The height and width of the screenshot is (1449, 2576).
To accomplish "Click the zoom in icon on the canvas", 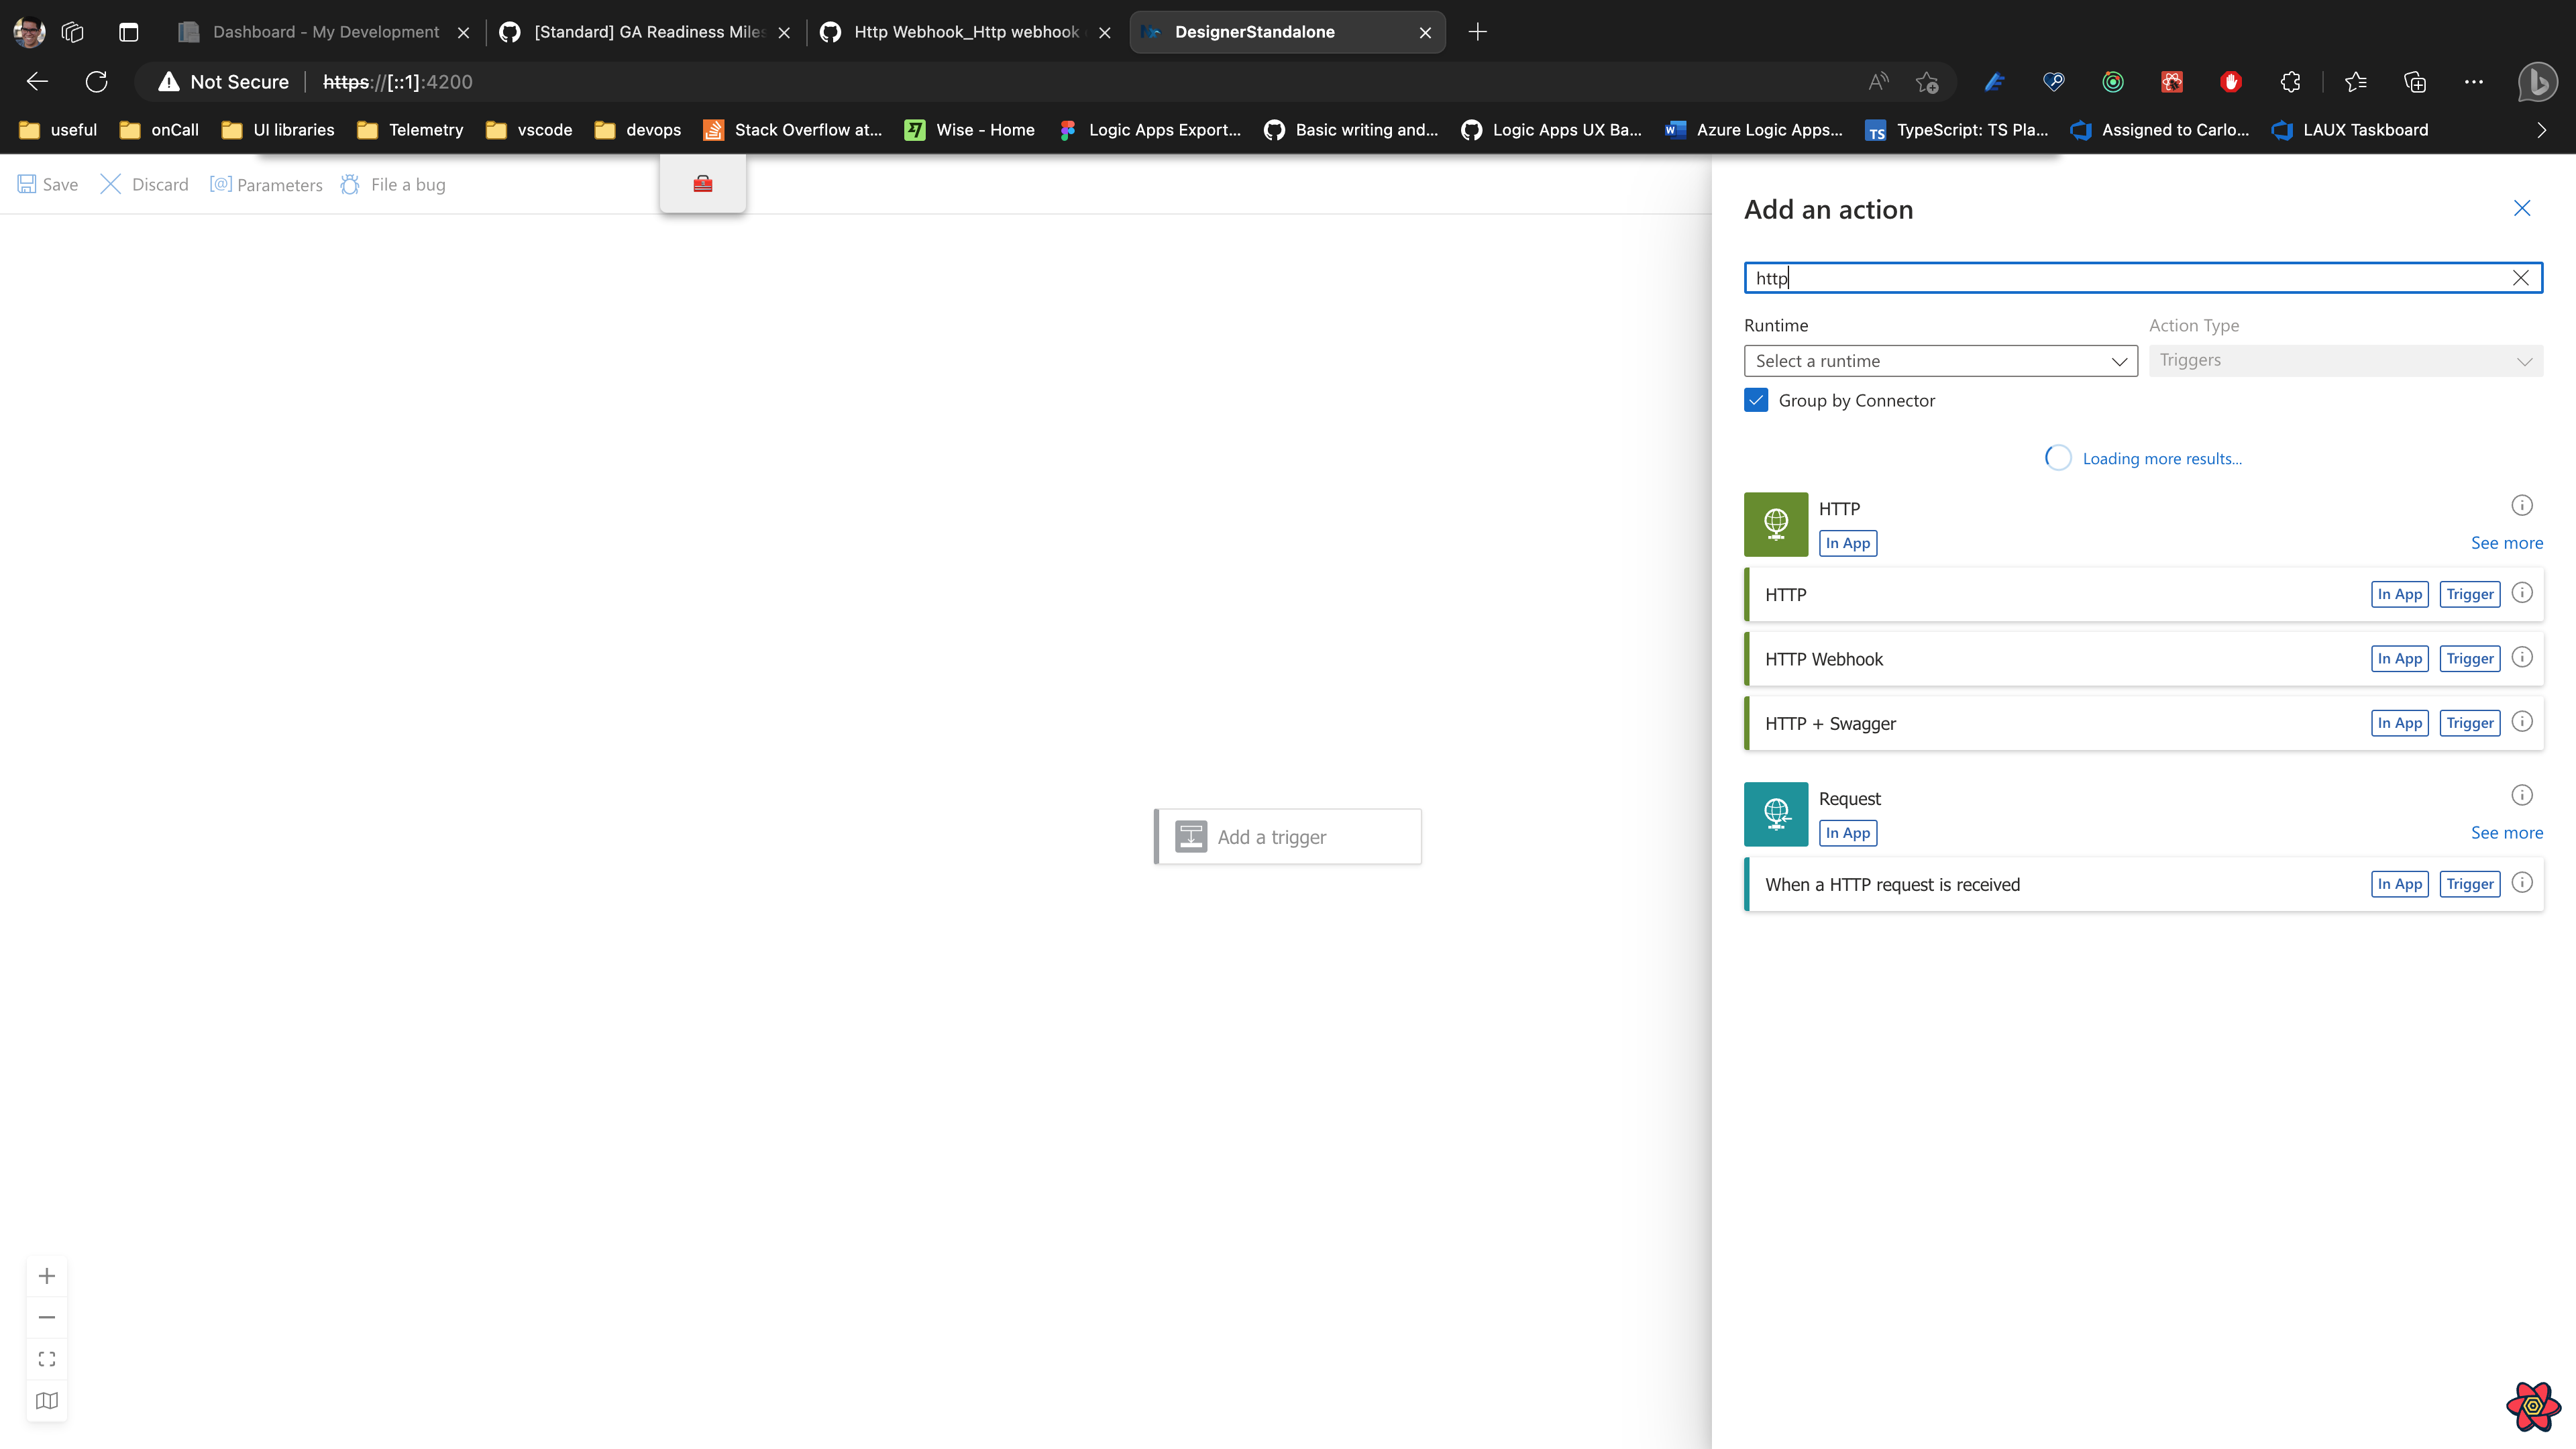I will point(46,1275).
